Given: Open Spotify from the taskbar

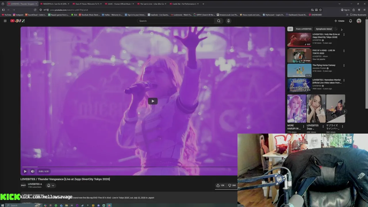Looking at the screenshot, I should 56,205.
